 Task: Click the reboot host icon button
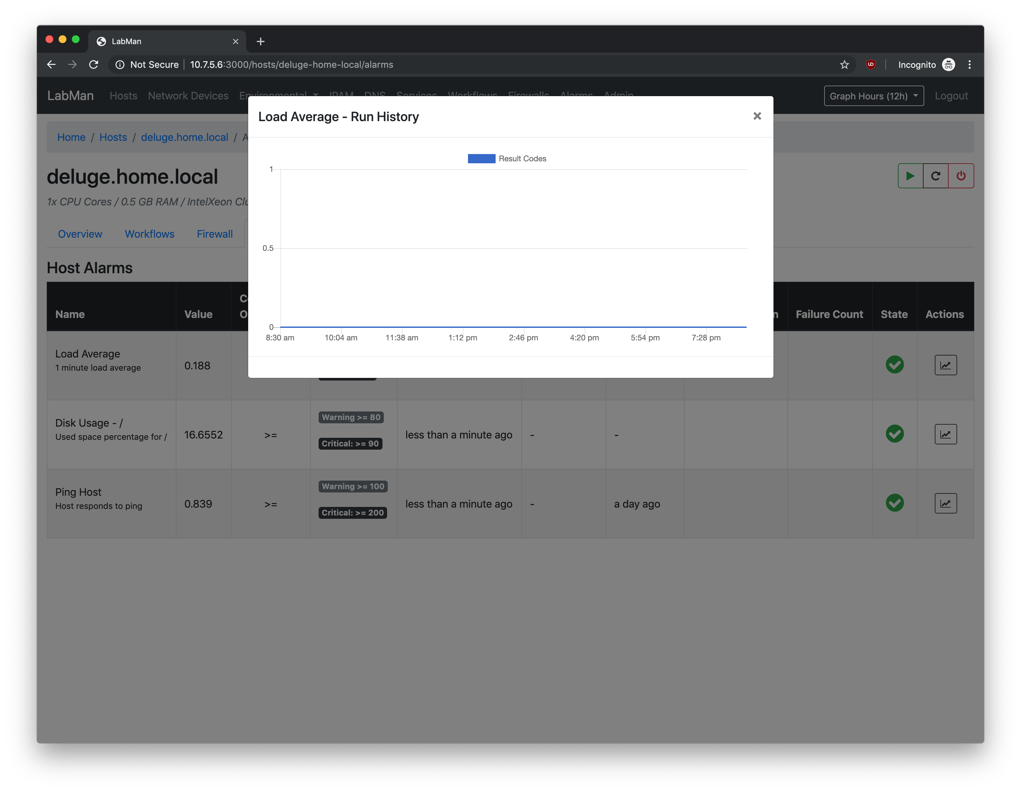[935, 176]
